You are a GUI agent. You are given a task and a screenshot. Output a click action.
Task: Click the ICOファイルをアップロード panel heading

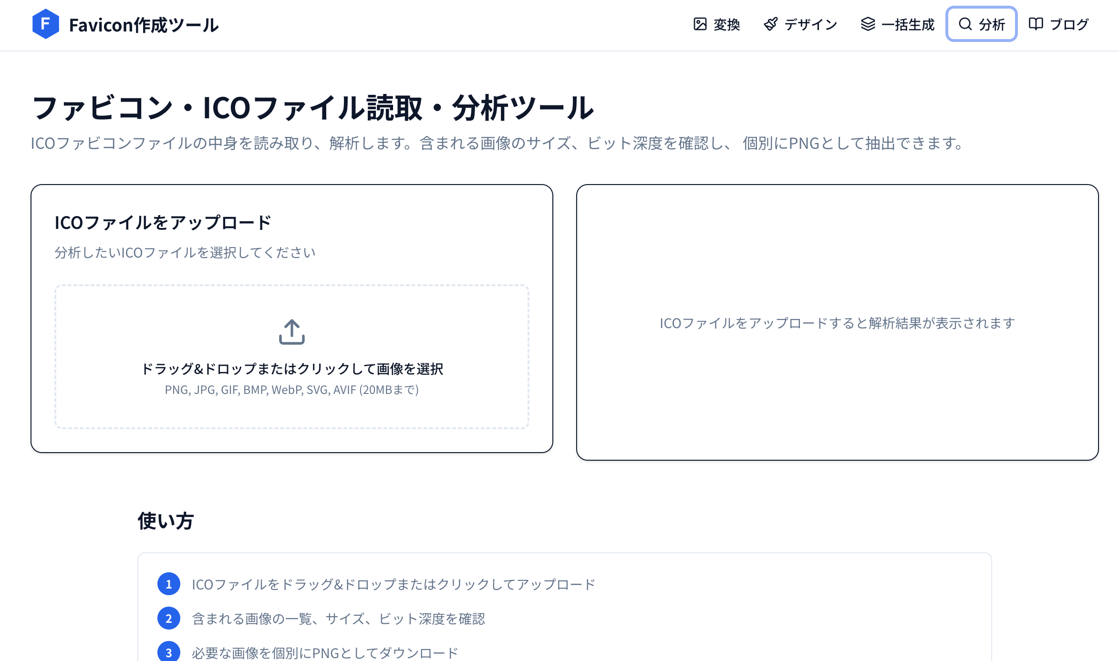(x=162, y=222)
